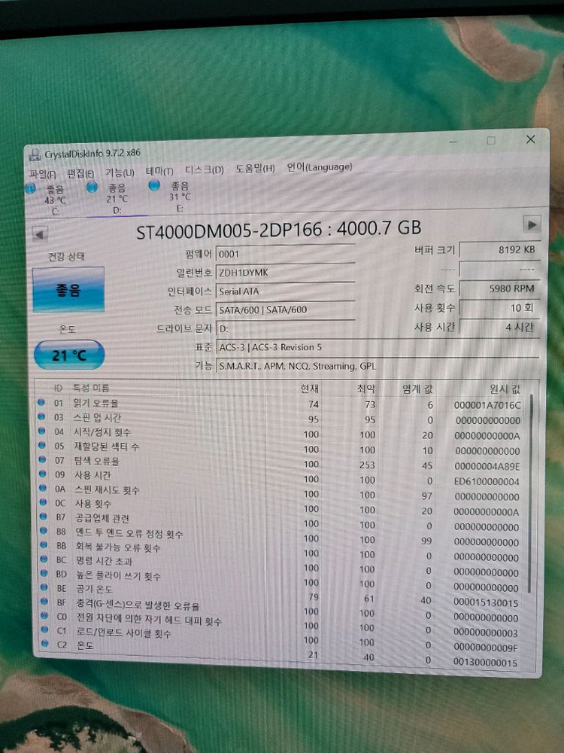Screen dimensions: 564x753
Task: Open the 언어(Language) menu
Action: click(320, 167)
